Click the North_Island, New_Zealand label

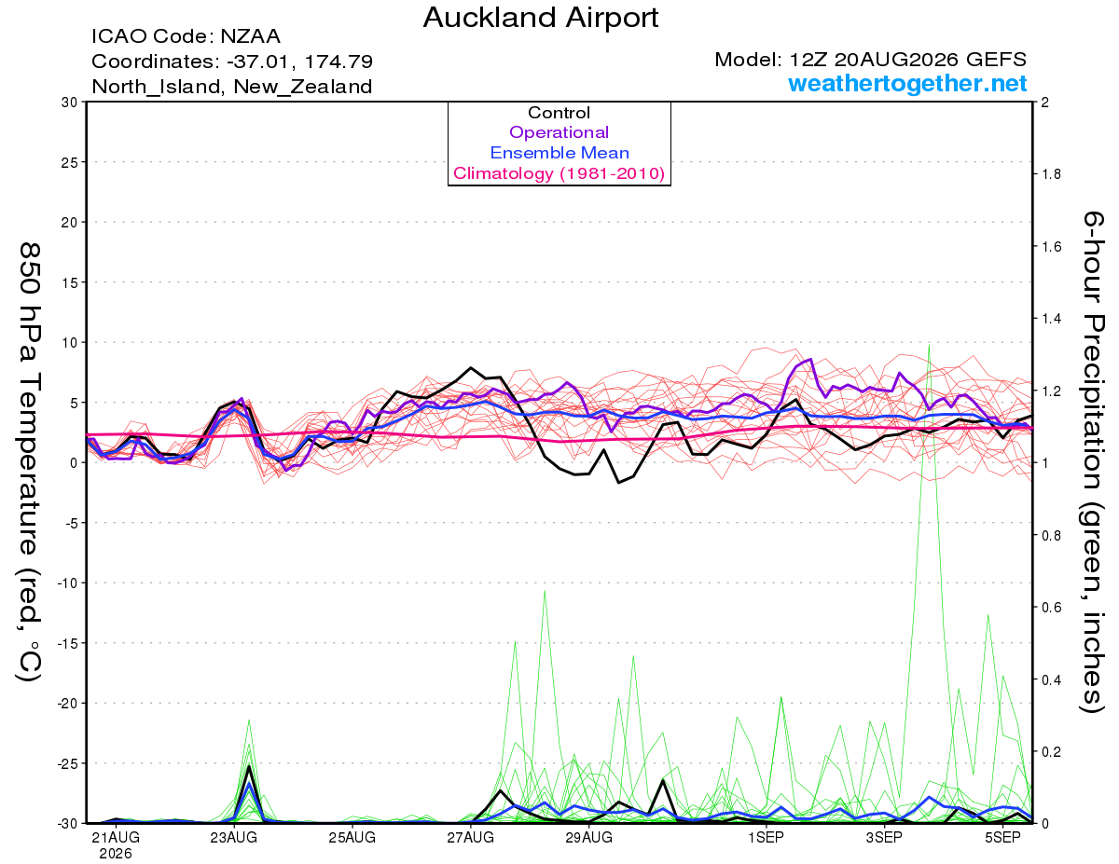click(231, 88)
